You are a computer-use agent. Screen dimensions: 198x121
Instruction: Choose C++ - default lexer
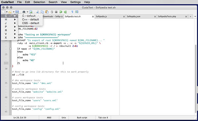[31, 19]
